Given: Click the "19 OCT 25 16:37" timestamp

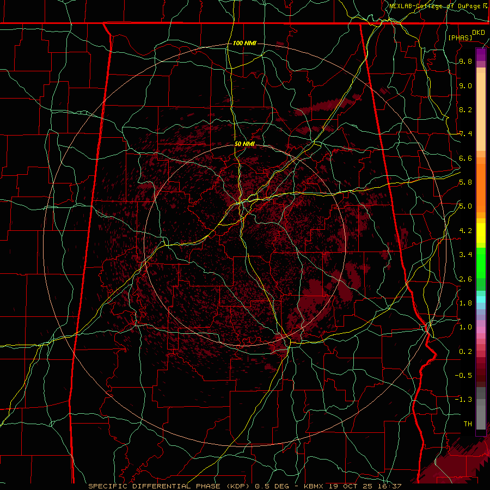Looking at the screenshot, I should [365, 486].
